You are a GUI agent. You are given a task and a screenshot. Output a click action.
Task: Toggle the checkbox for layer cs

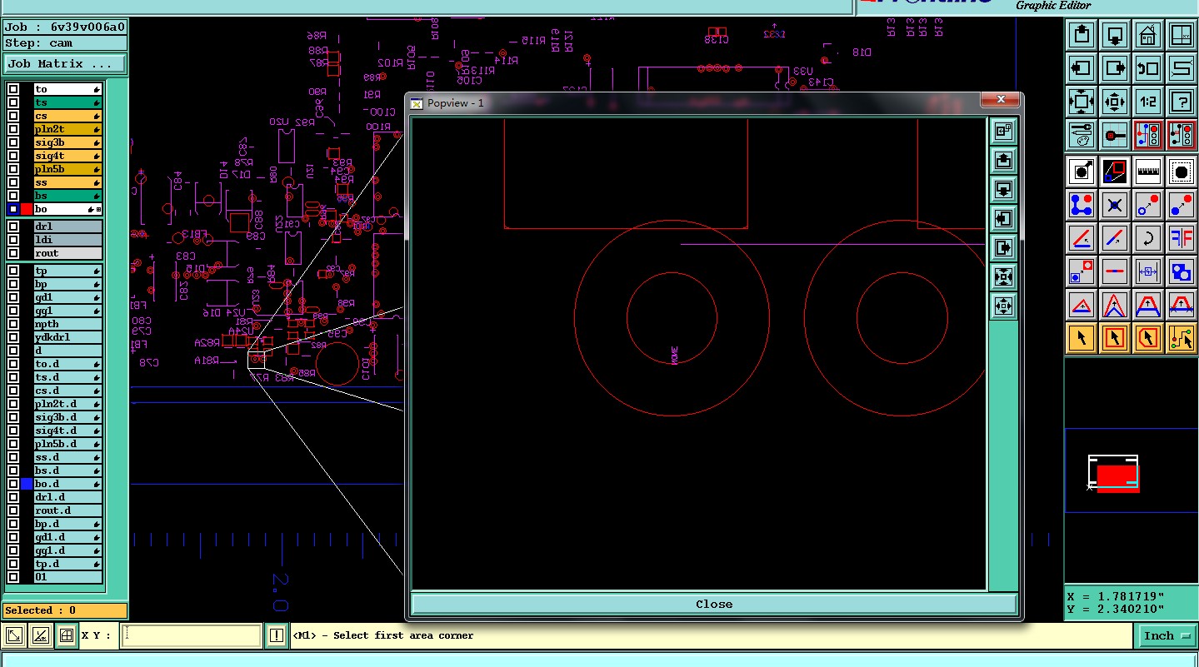point(13,116)
